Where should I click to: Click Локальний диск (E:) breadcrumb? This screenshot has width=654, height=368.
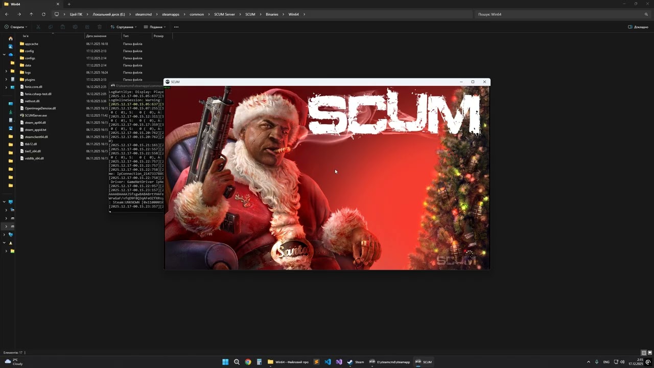tap(109, 14)
